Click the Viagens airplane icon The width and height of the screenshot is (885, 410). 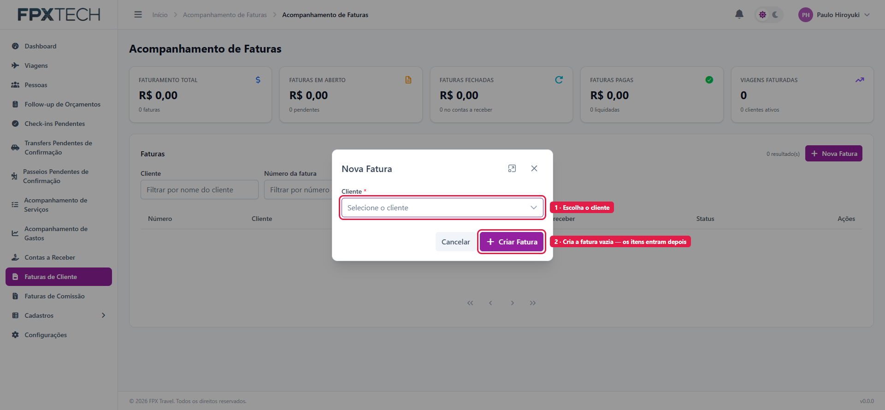[x=15, y=65]
